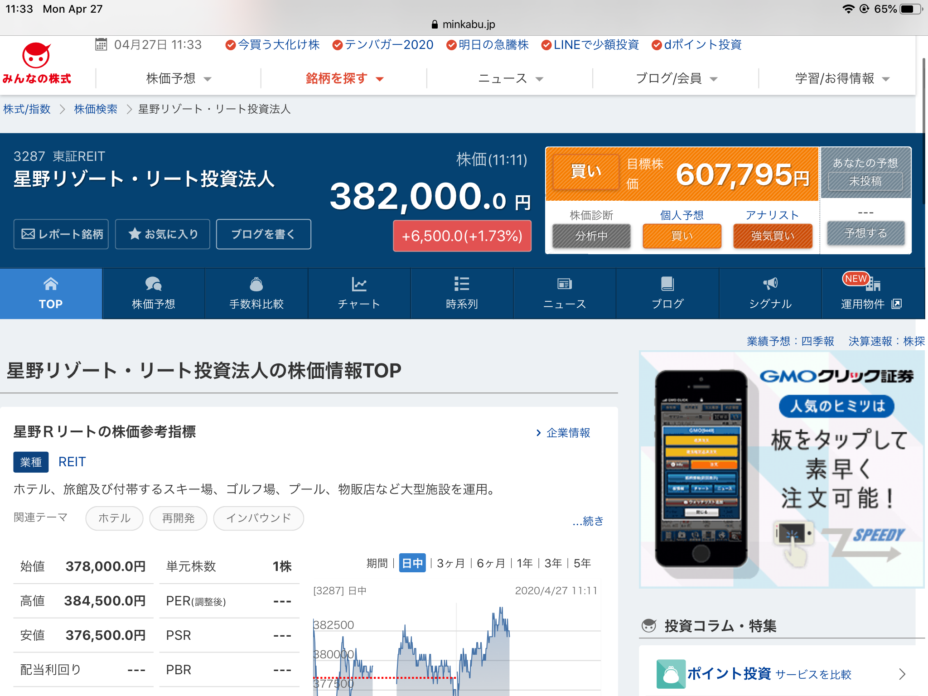Image resolution: width=928 pixels, height=696 pixels.
Task: Open the 株価検索 breadcrumb link
Action: point(96,109)
